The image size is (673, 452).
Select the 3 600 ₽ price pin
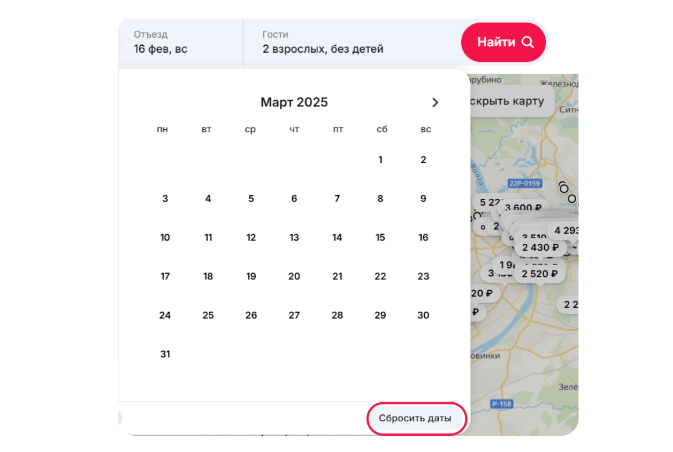point(524,209)
